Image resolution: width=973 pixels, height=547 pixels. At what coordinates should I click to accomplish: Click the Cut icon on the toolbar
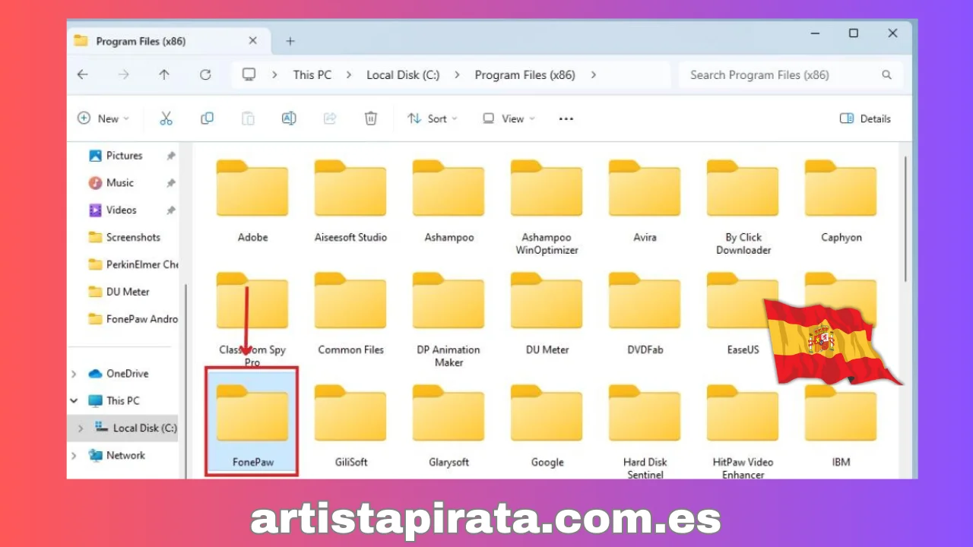point(166,119)
